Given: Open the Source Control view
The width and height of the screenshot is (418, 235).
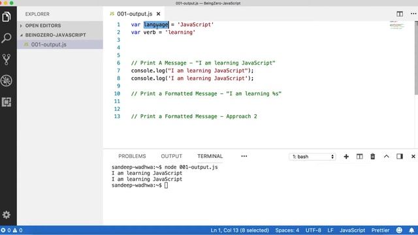Looking at the screenshot, I should (7, 59).
